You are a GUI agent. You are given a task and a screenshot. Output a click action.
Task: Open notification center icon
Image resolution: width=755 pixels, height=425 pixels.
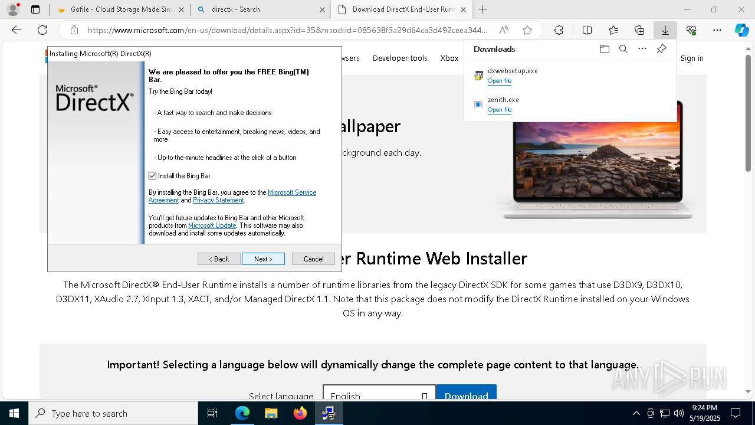(736, 413)
